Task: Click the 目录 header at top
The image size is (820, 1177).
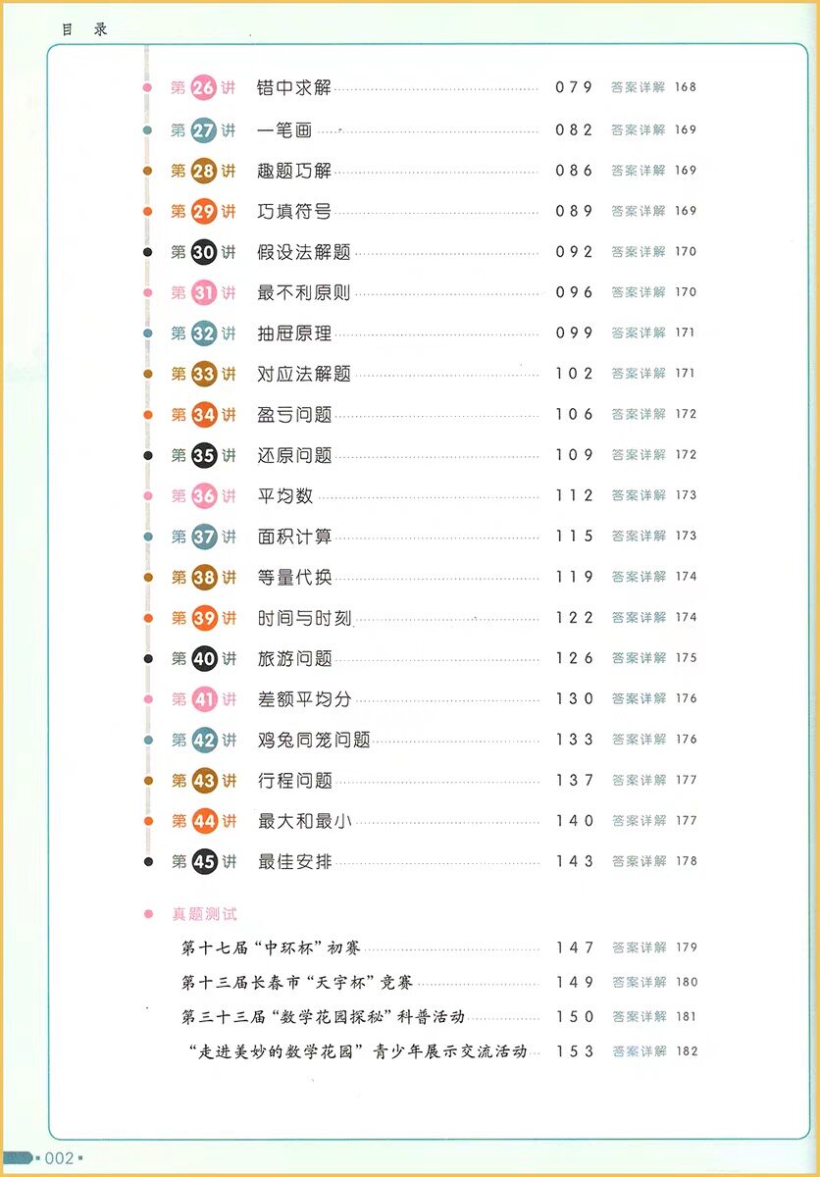Action: [x=84, y=29]
